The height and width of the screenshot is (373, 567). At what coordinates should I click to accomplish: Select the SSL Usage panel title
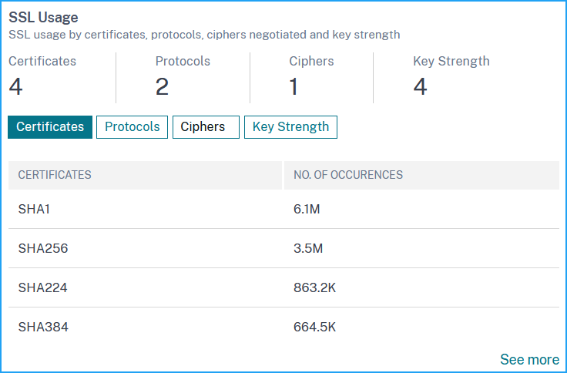(x=43, y=18)
